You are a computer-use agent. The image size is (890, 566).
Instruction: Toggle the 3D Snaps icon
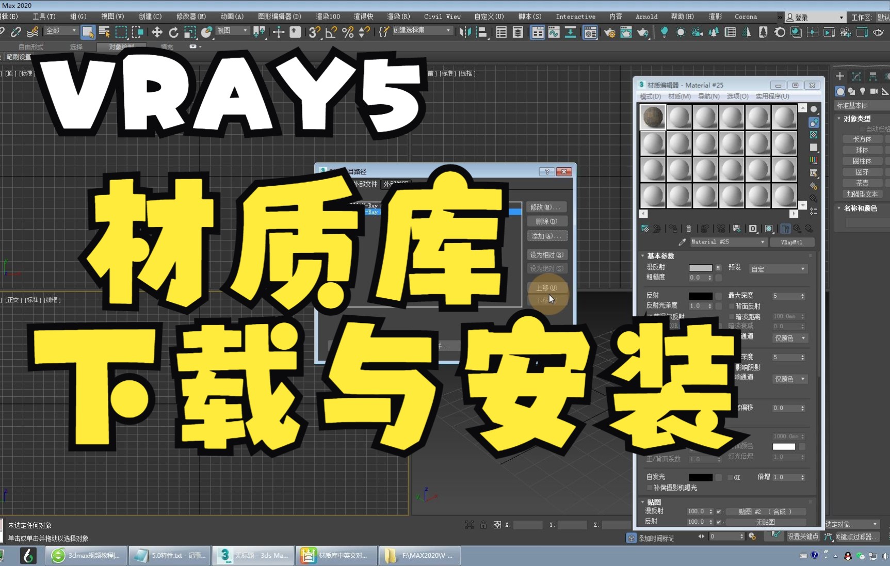pyautogui.click(x=314, y=33)
